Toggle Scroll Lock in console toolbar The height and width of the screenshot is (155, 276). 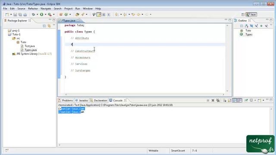click(x=229, y=100)
